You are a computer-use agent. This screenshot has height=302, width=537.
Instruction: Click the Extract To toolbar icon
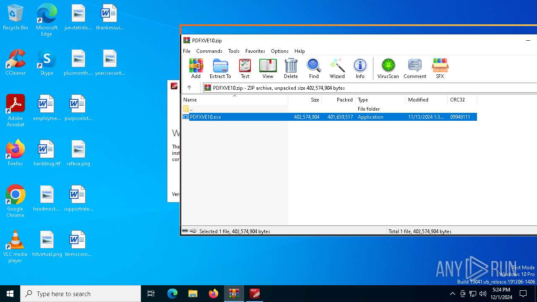(220, 68)
